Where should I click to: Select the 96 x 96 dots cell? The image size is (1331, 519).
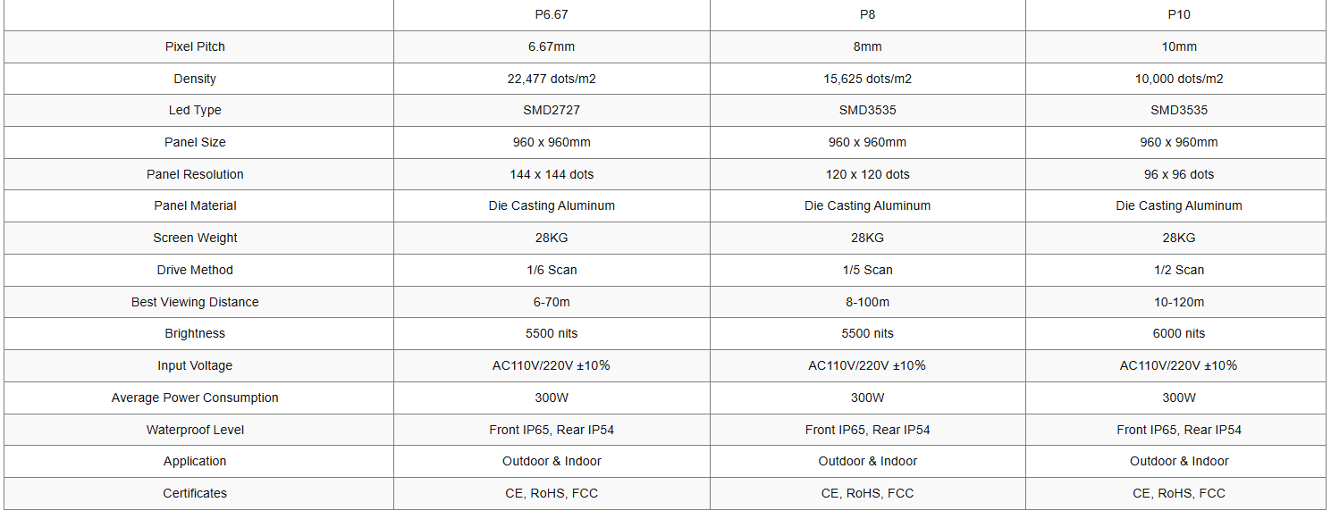pos(1178,174)
